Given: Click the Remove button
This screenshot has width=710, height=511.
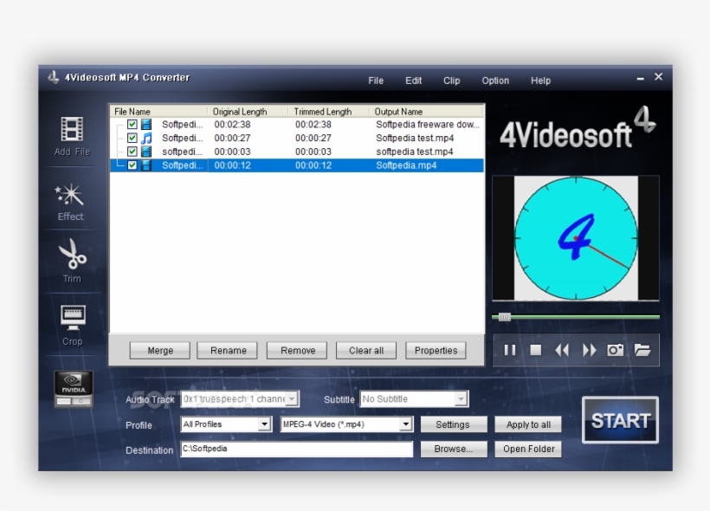Looking at the screenshot, I should [297, 350].
